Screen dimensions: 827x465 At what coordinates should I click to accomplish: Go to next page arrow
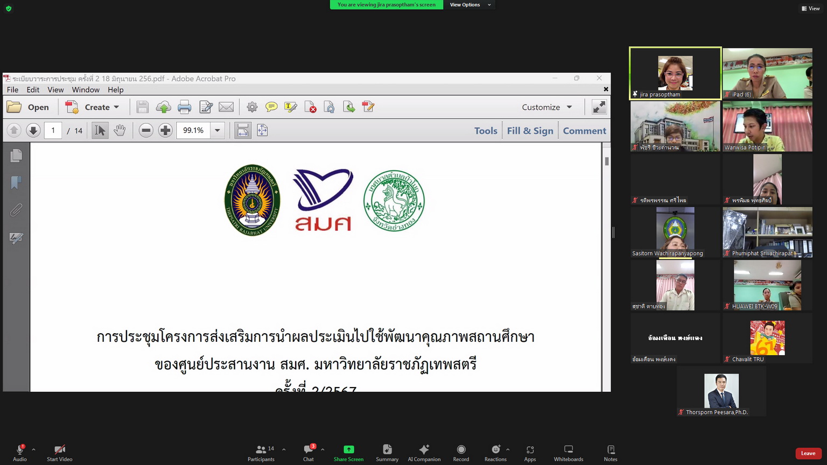coord(33,130)
